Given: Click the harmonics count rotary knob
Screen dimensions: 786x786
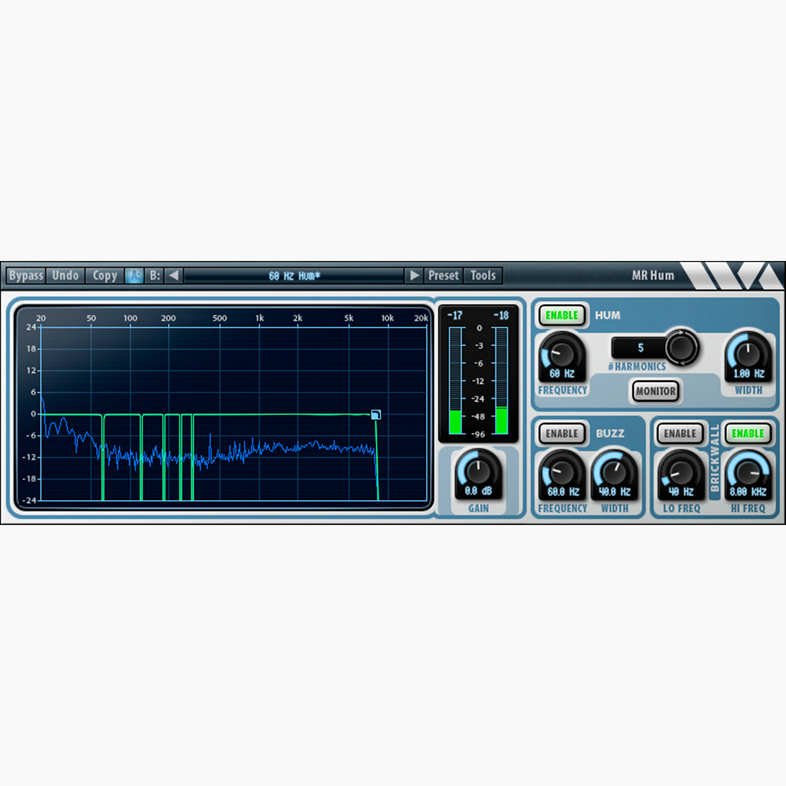Looking at the screenshot, I should [x=681, y=346].
